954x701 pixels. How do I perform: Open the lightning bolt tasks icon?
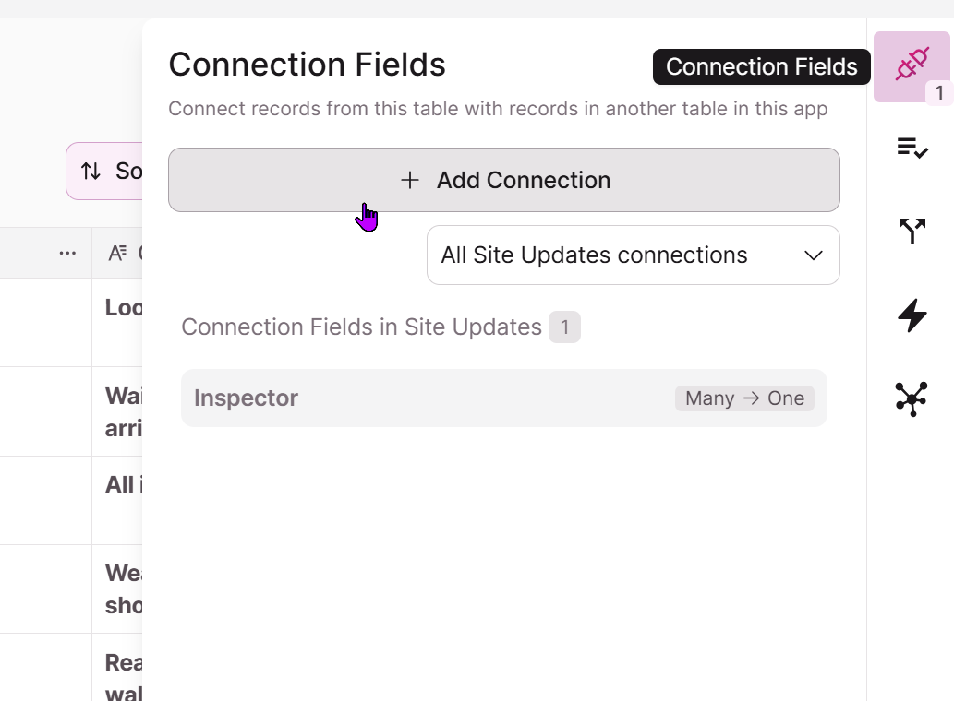tap(912, 315)
